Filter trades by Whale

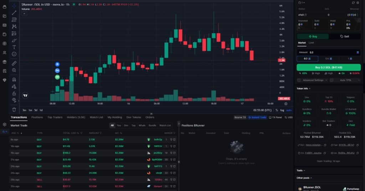pos(142,125)
